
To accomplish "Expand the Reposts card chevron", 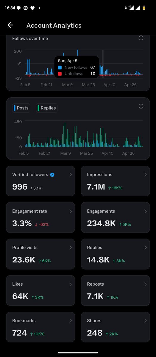I will click(146, 284).
